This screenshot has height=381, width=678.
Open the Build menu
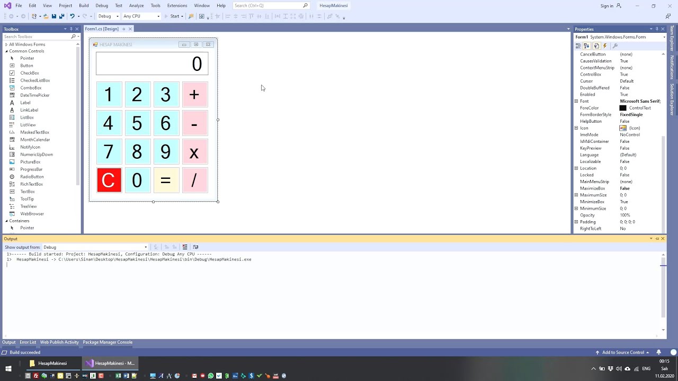[84, 6]
